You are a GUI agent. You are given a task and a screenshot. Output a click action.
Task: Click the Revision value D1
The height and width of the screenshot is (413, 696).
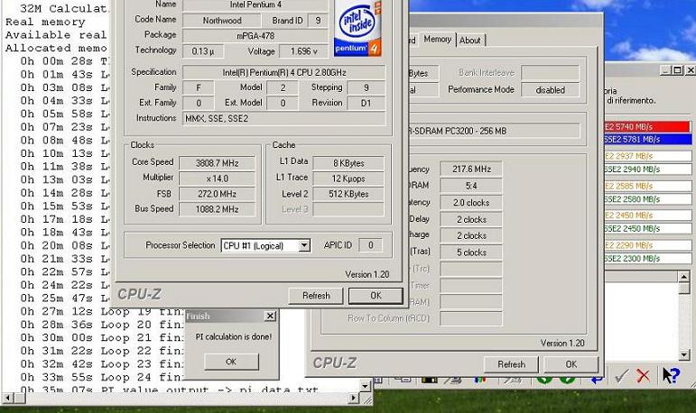click(x=367, y=104)
